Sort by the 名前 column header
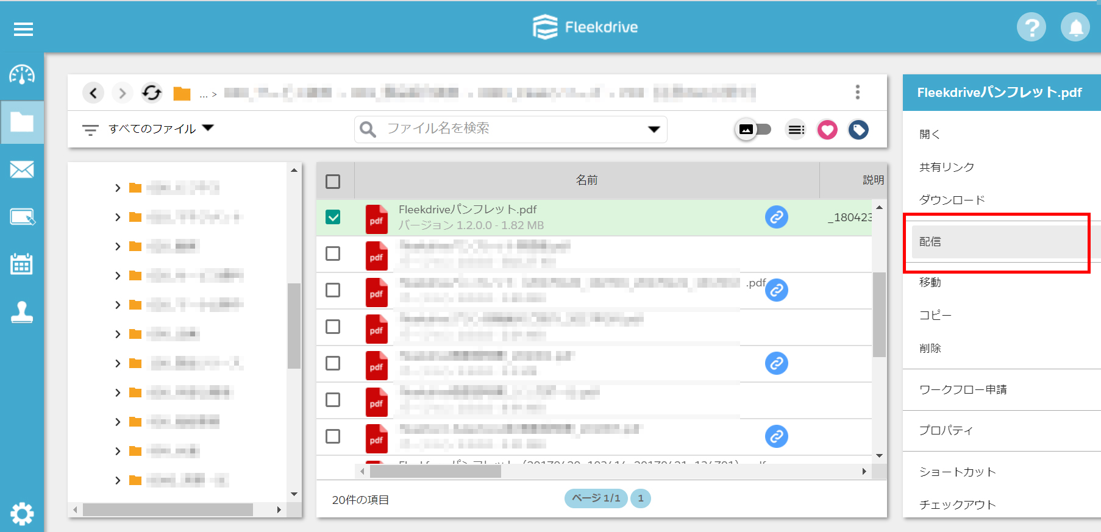The image size is (1101, 532). pyautogui.click(x=586, y=180)
